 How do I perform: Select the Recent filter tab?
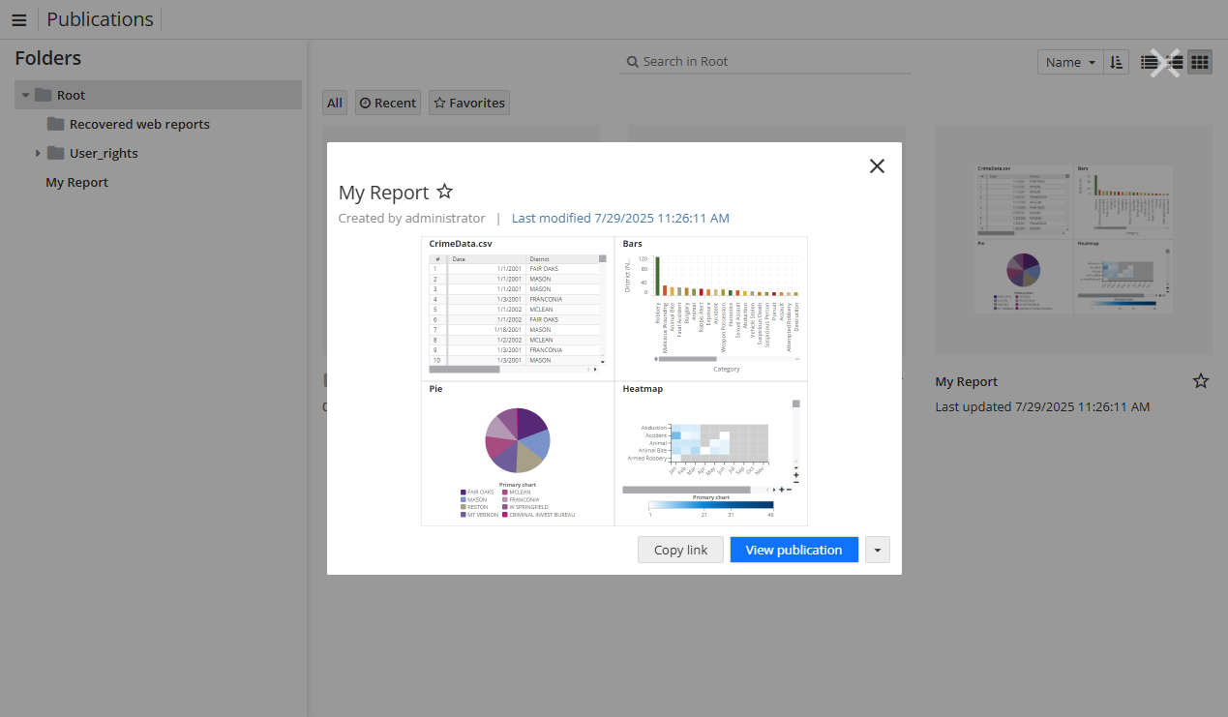coord(387,103)
